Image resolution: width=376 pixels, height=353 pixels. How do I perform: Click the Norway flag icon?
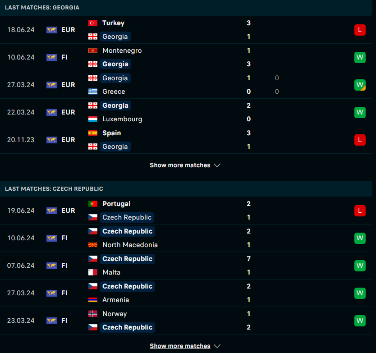point(93,314)
